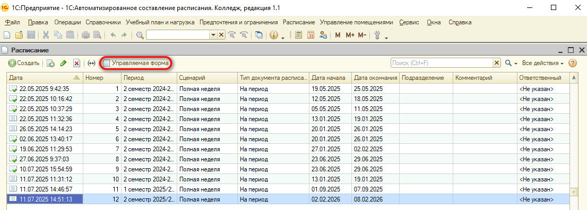Open the Учебный план и нагрузка menu
The height and width of the screenshot is (210, 587).
pos(160,22)
